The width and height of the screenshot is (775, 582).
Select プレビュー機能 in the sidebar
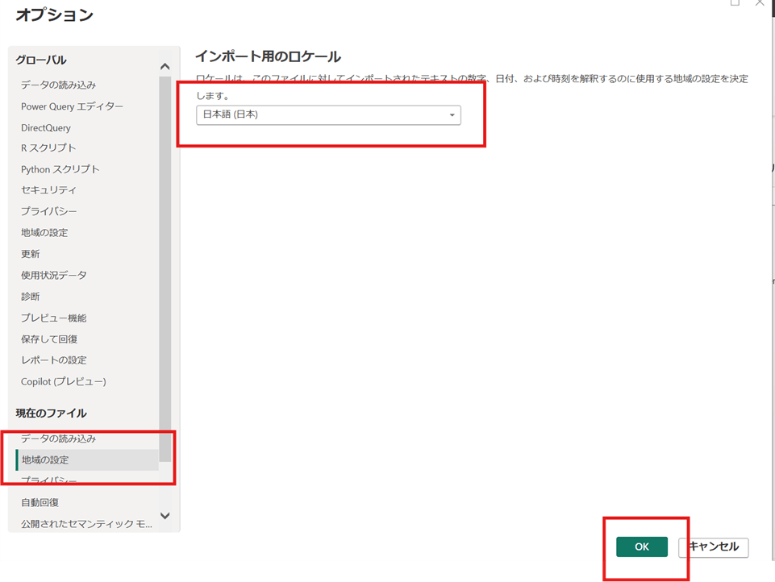pyautogui.click(x=54, y=318)
